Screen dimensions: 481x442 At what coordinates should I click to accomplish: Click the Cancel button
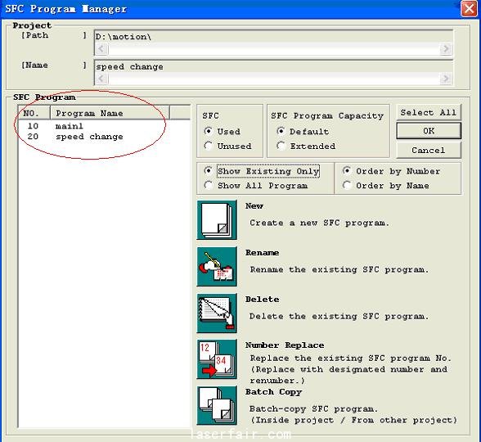tap(429, 151)
